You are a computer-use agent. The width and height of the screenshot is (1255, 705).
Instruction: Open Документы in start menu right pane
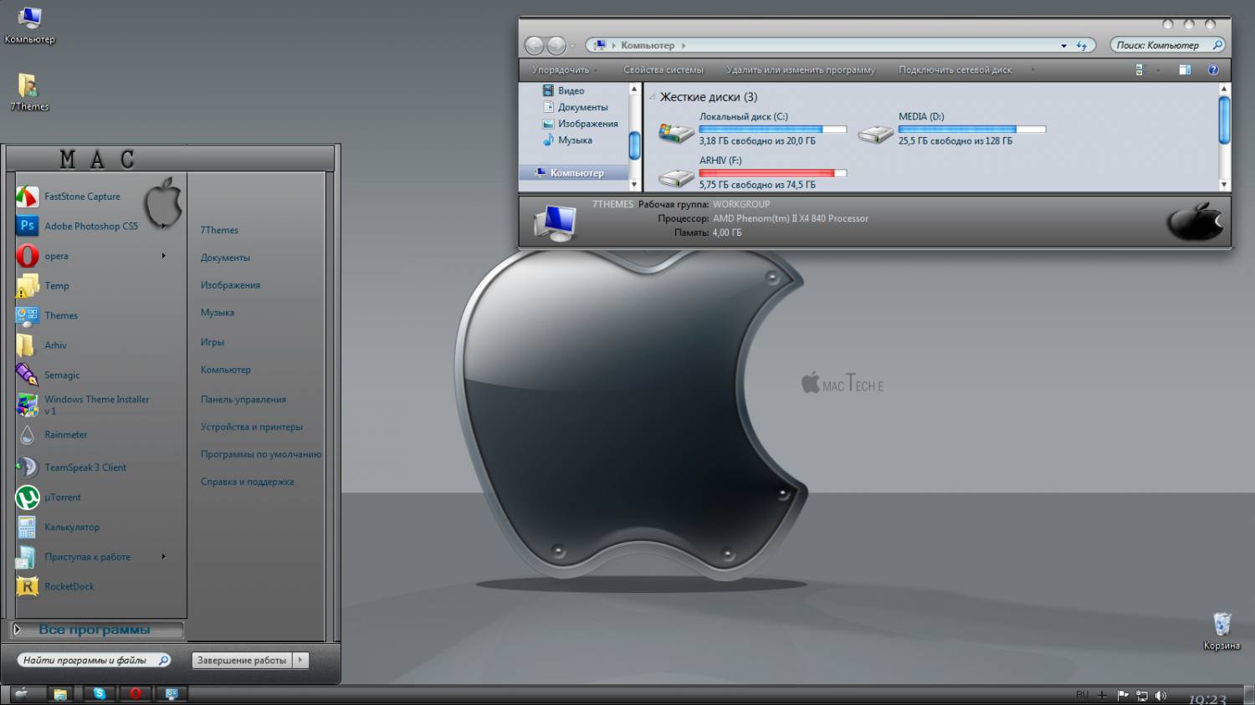(225, 258)
